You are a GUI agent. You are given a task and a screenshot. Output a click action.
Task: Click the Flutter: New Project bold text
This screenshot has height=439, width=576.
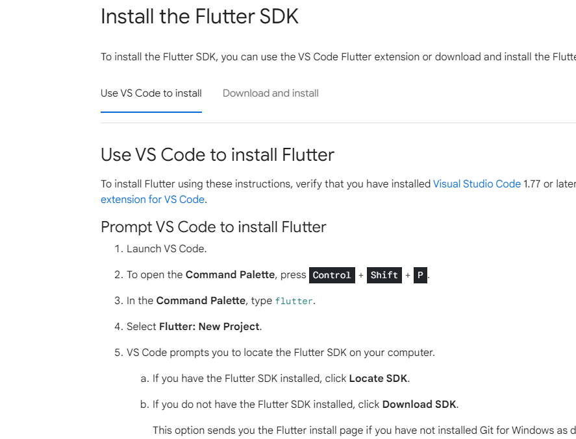point(209,326)
